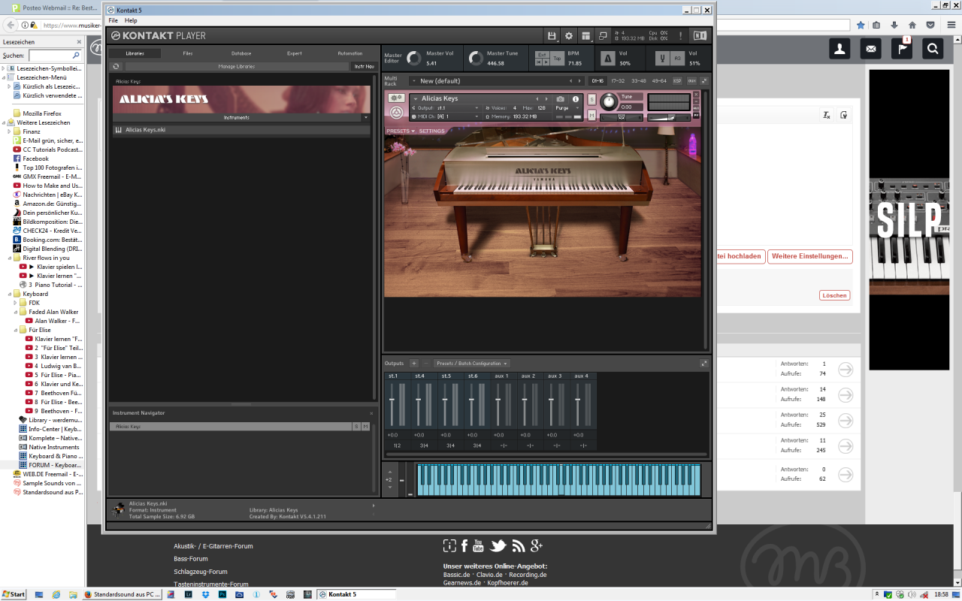Click the exclamation mark panic button
This screenshot has height=601, width=962.
point(681,35)
